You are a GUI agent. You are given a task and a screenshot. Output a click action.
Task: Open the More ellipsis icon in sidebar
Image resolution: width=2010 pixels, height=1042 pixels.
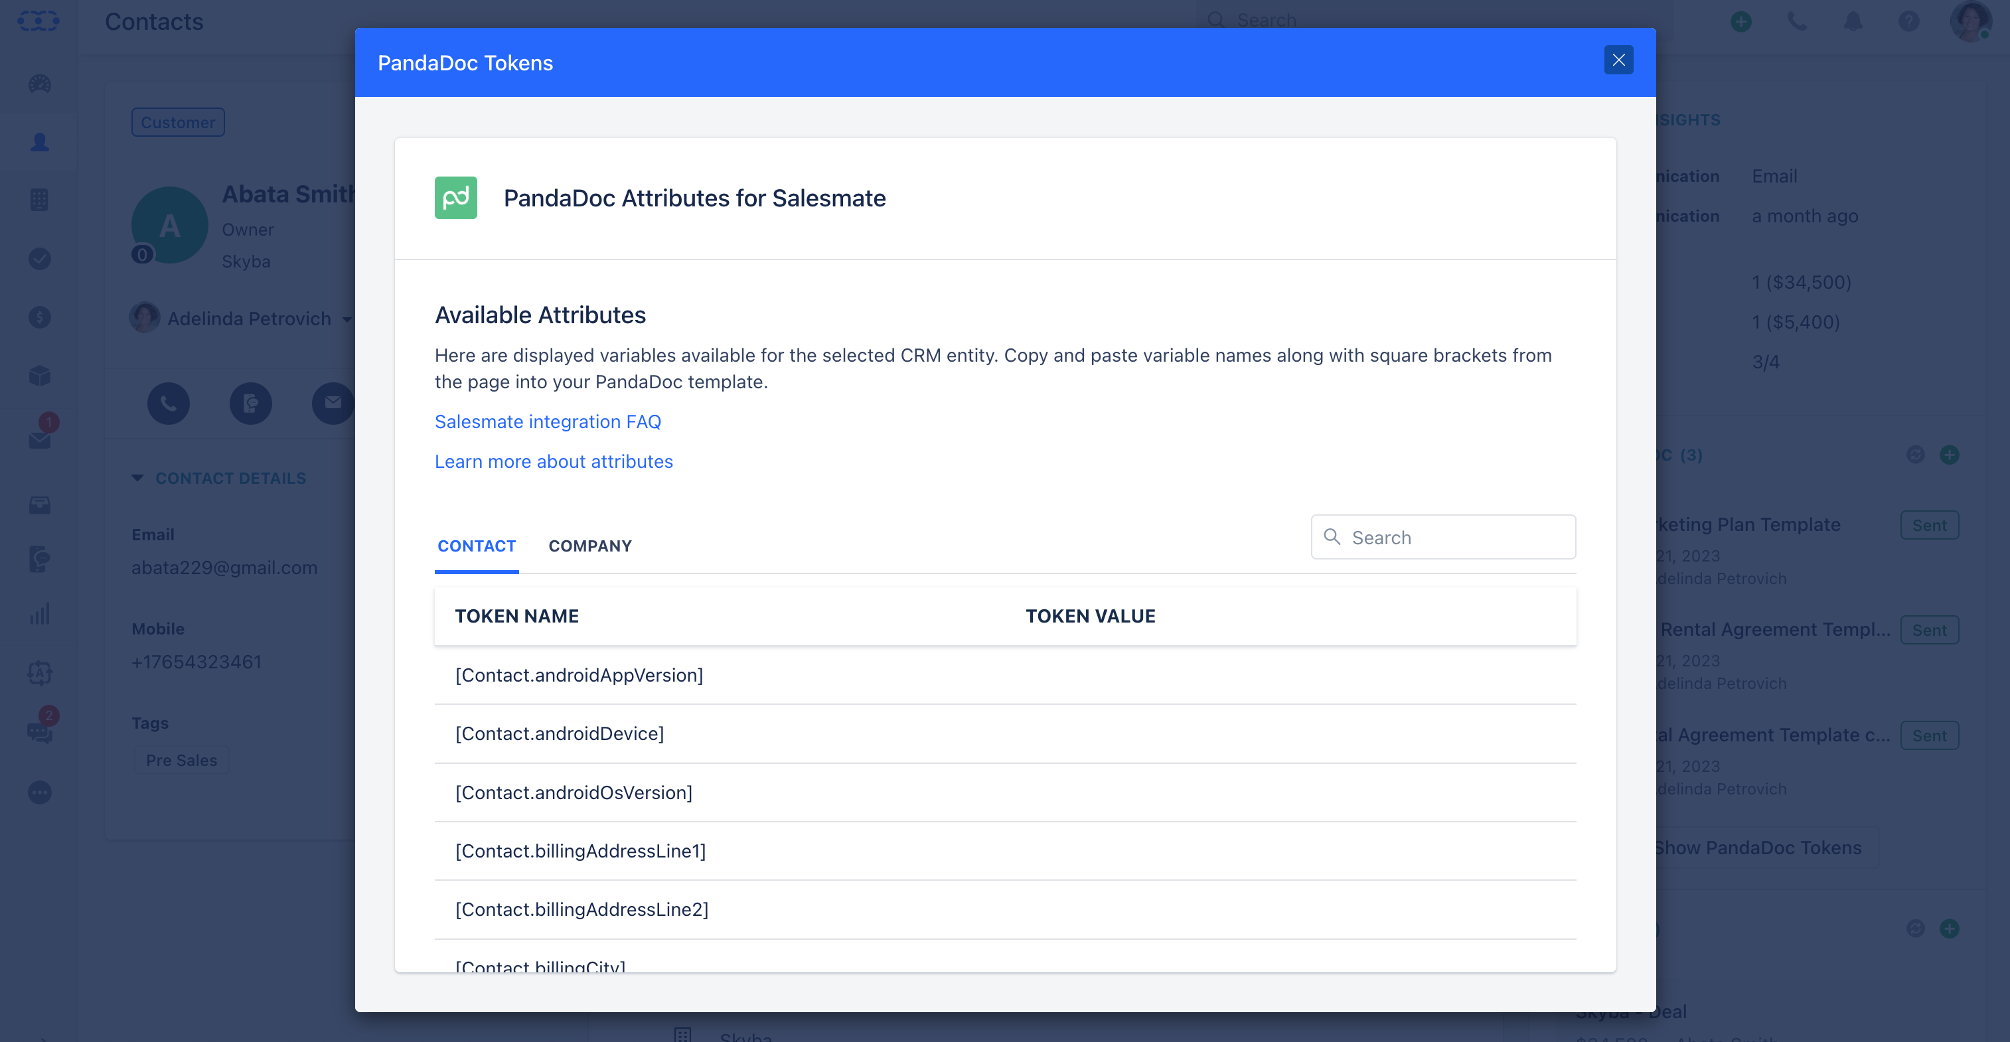coord(40,792)
